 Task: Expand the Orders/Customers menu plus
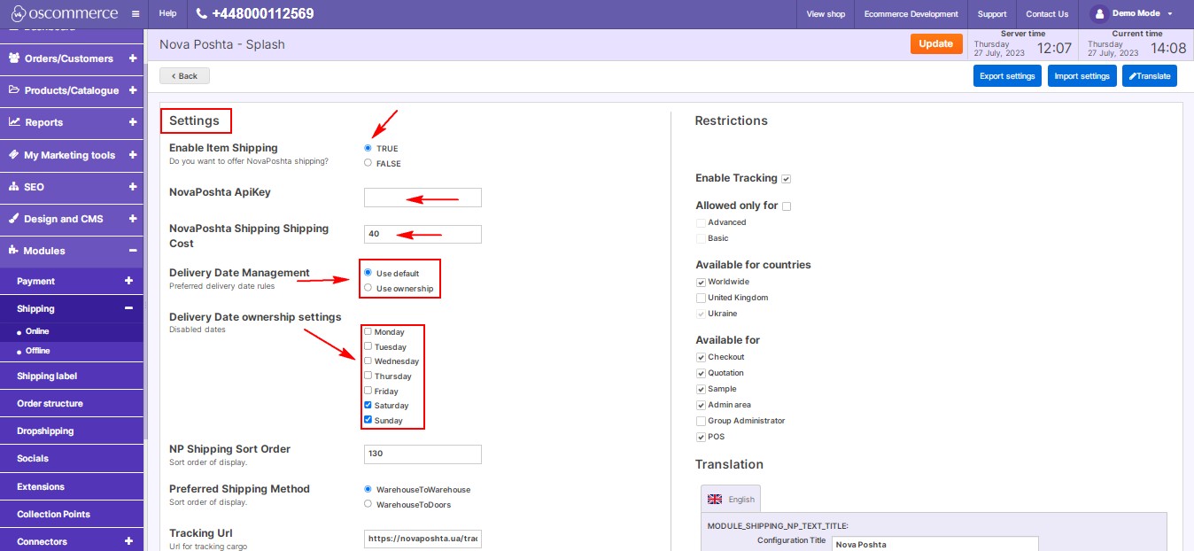point(132,58)
